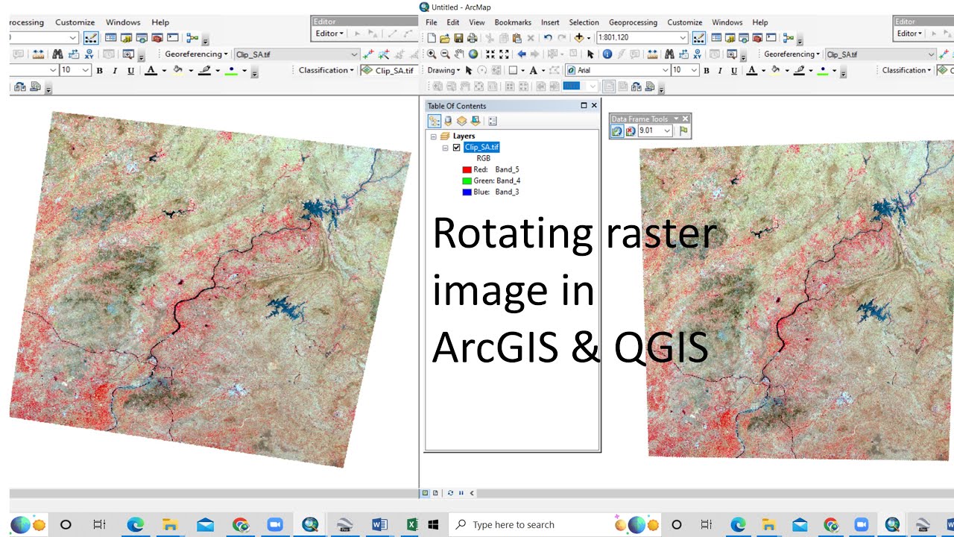
Task: Select the Zoom In tool
Action: (x=432, y=54)
